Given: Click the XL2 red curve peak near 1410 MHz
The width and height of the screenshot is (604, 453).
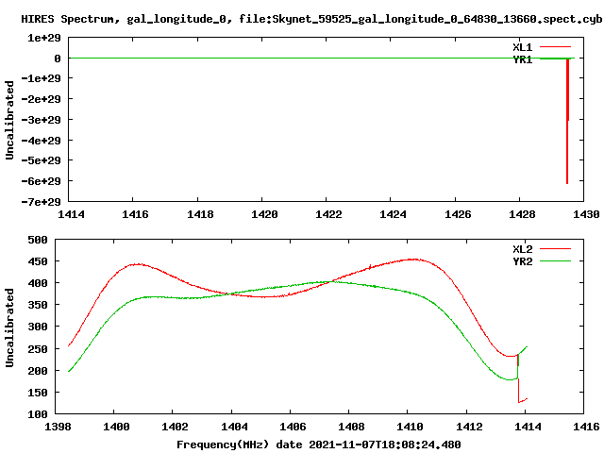Looking at the screenshot, I should point(414,260).
